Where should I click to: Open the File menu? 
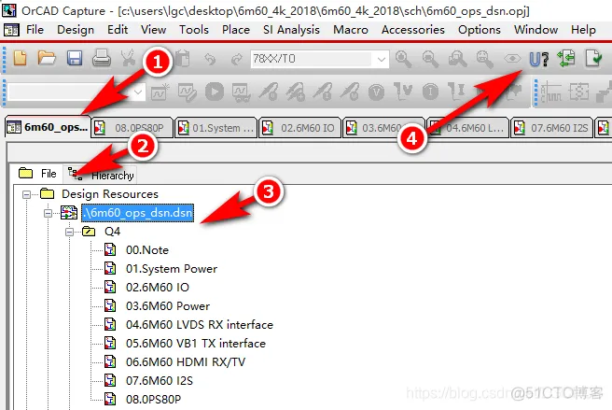[35, 30]
